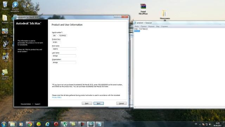Switch the EN input language indicator
The width and height of the screenshot is (225, 127).
pos(196,124)
